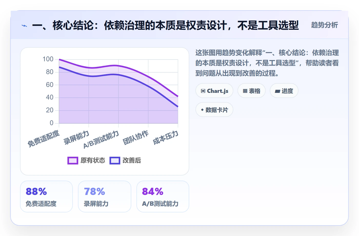Click the 免费适配度 axis label on chart

pos(44,139)
